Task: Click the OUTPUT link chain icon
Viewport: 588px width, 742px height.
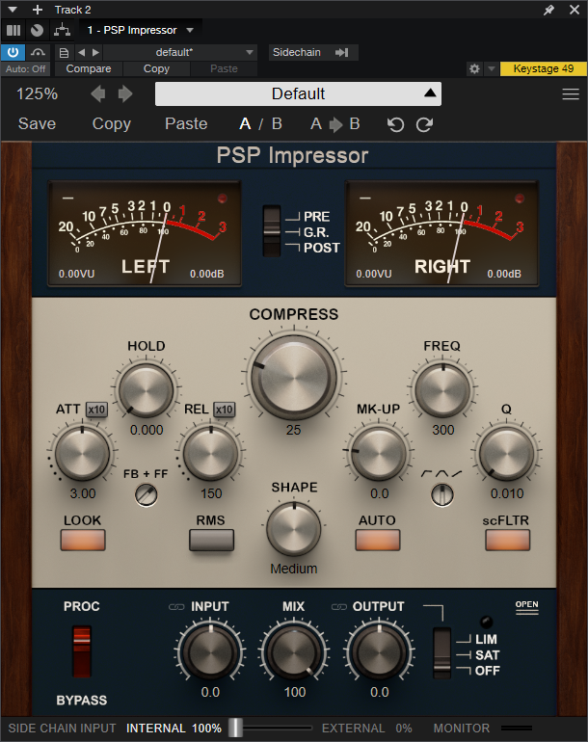Action: pos(339,607)
